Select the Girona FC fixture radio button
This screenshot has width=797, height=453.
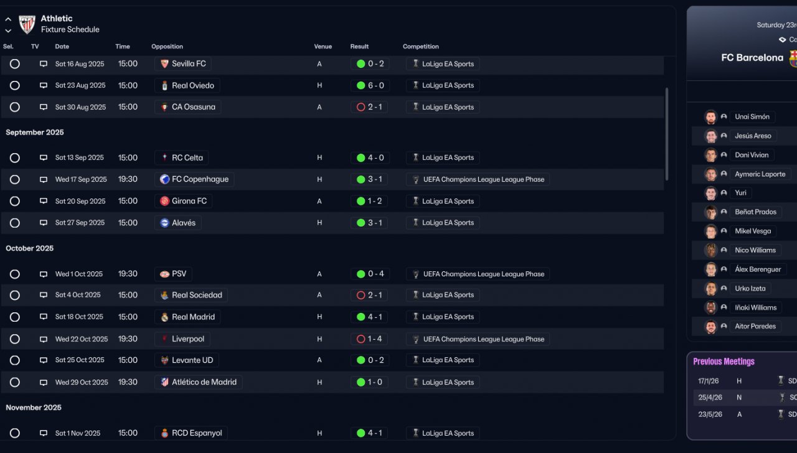(15, 201)
